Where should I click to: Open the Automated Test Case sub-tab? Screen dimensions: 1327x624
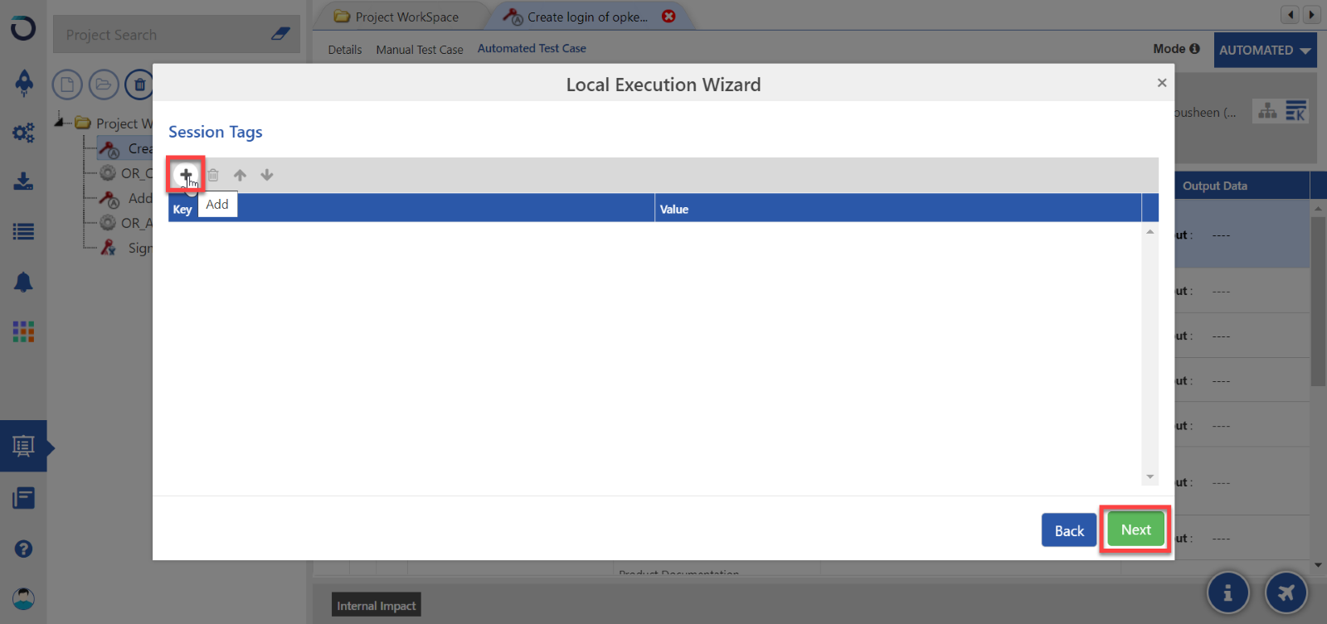click(x=532, y=49)
